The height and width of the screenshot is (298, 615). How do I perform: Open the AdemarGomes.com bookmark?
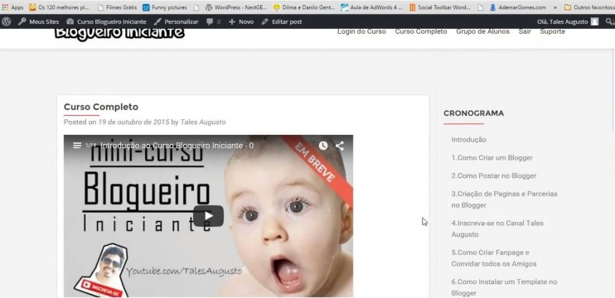pyautogui.click(x=518, y=7)
